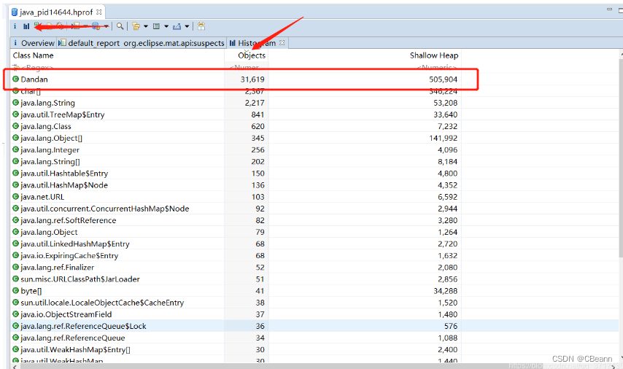Minimize the editor view with the dash icon

click(609, 9)
